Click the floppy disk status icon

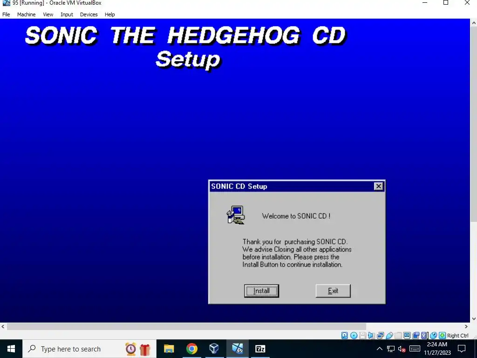(x=362, y=336)
